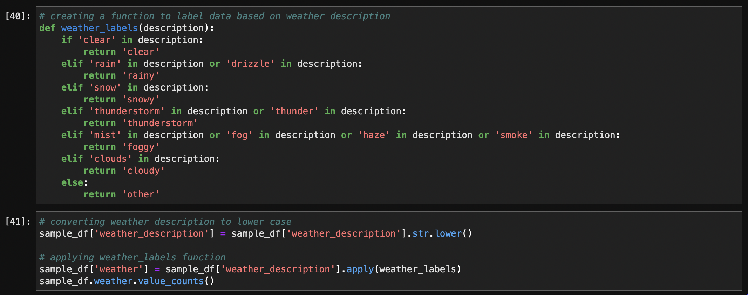Select cell 40 execution prompt label
The width and height of the screenshot is (748, 295).
[x=18, y=16]
